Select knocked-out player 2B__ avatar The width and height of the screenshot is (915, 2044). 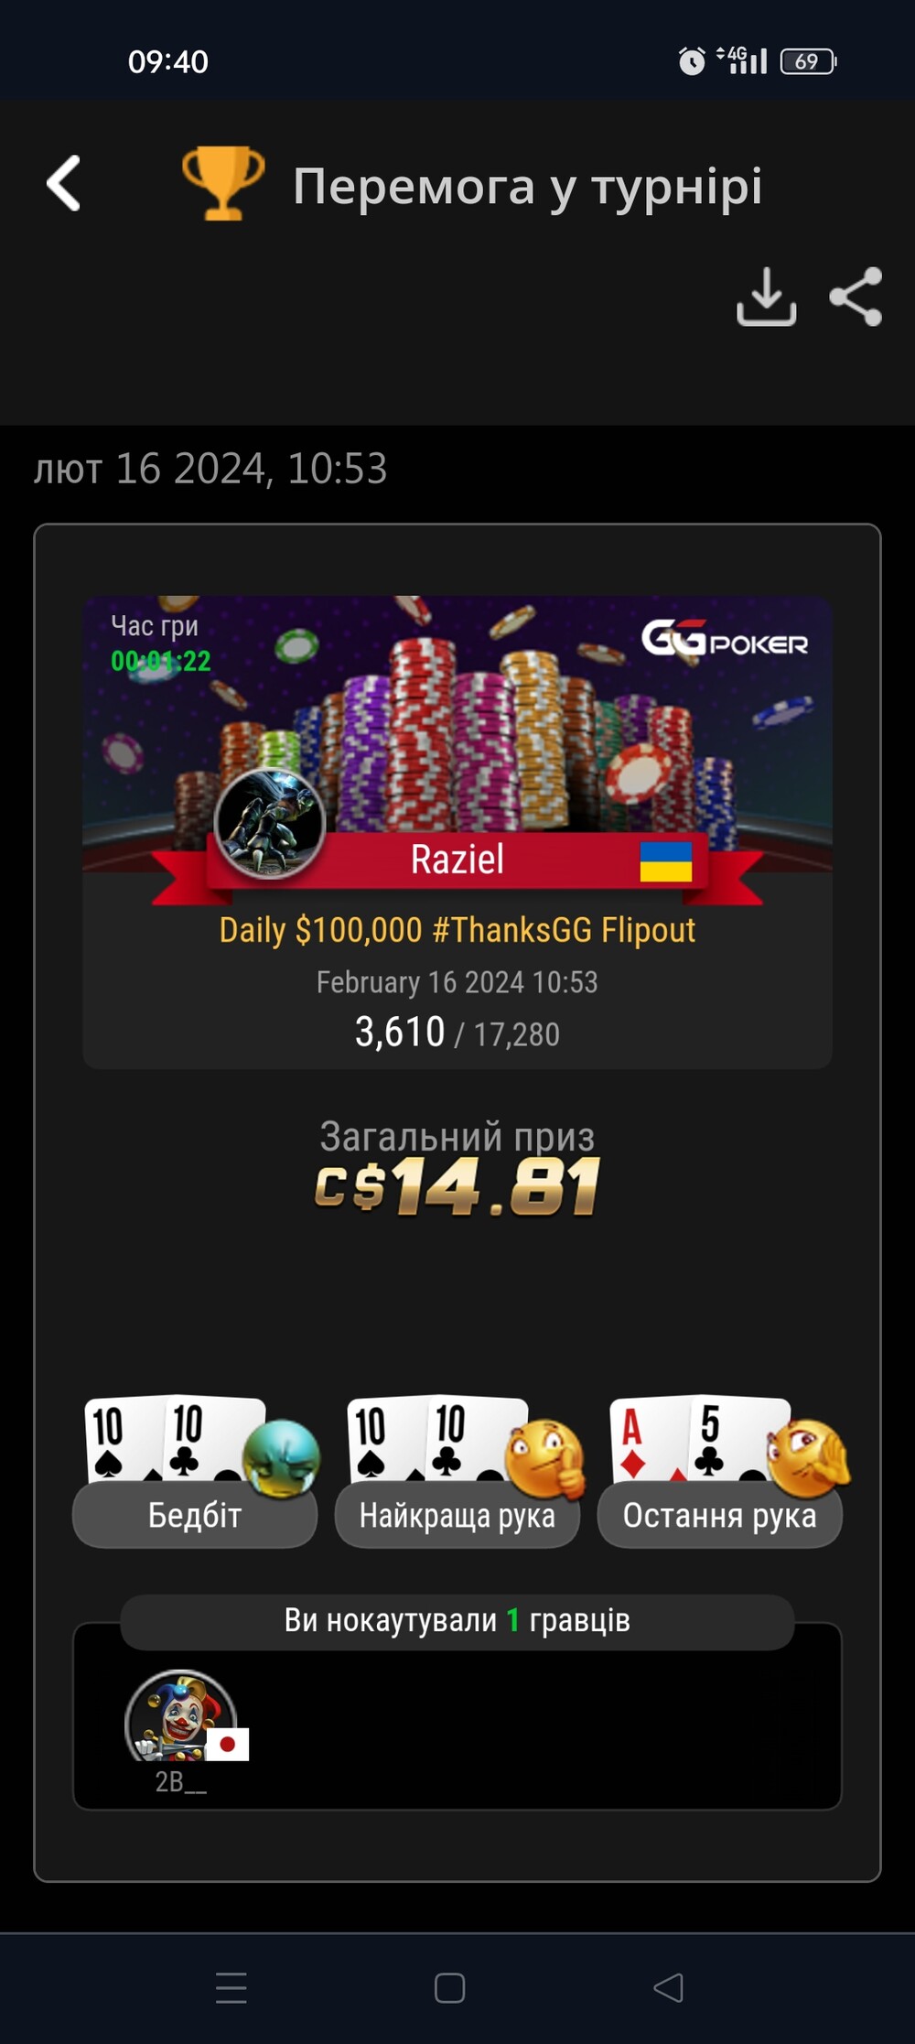181,1716
